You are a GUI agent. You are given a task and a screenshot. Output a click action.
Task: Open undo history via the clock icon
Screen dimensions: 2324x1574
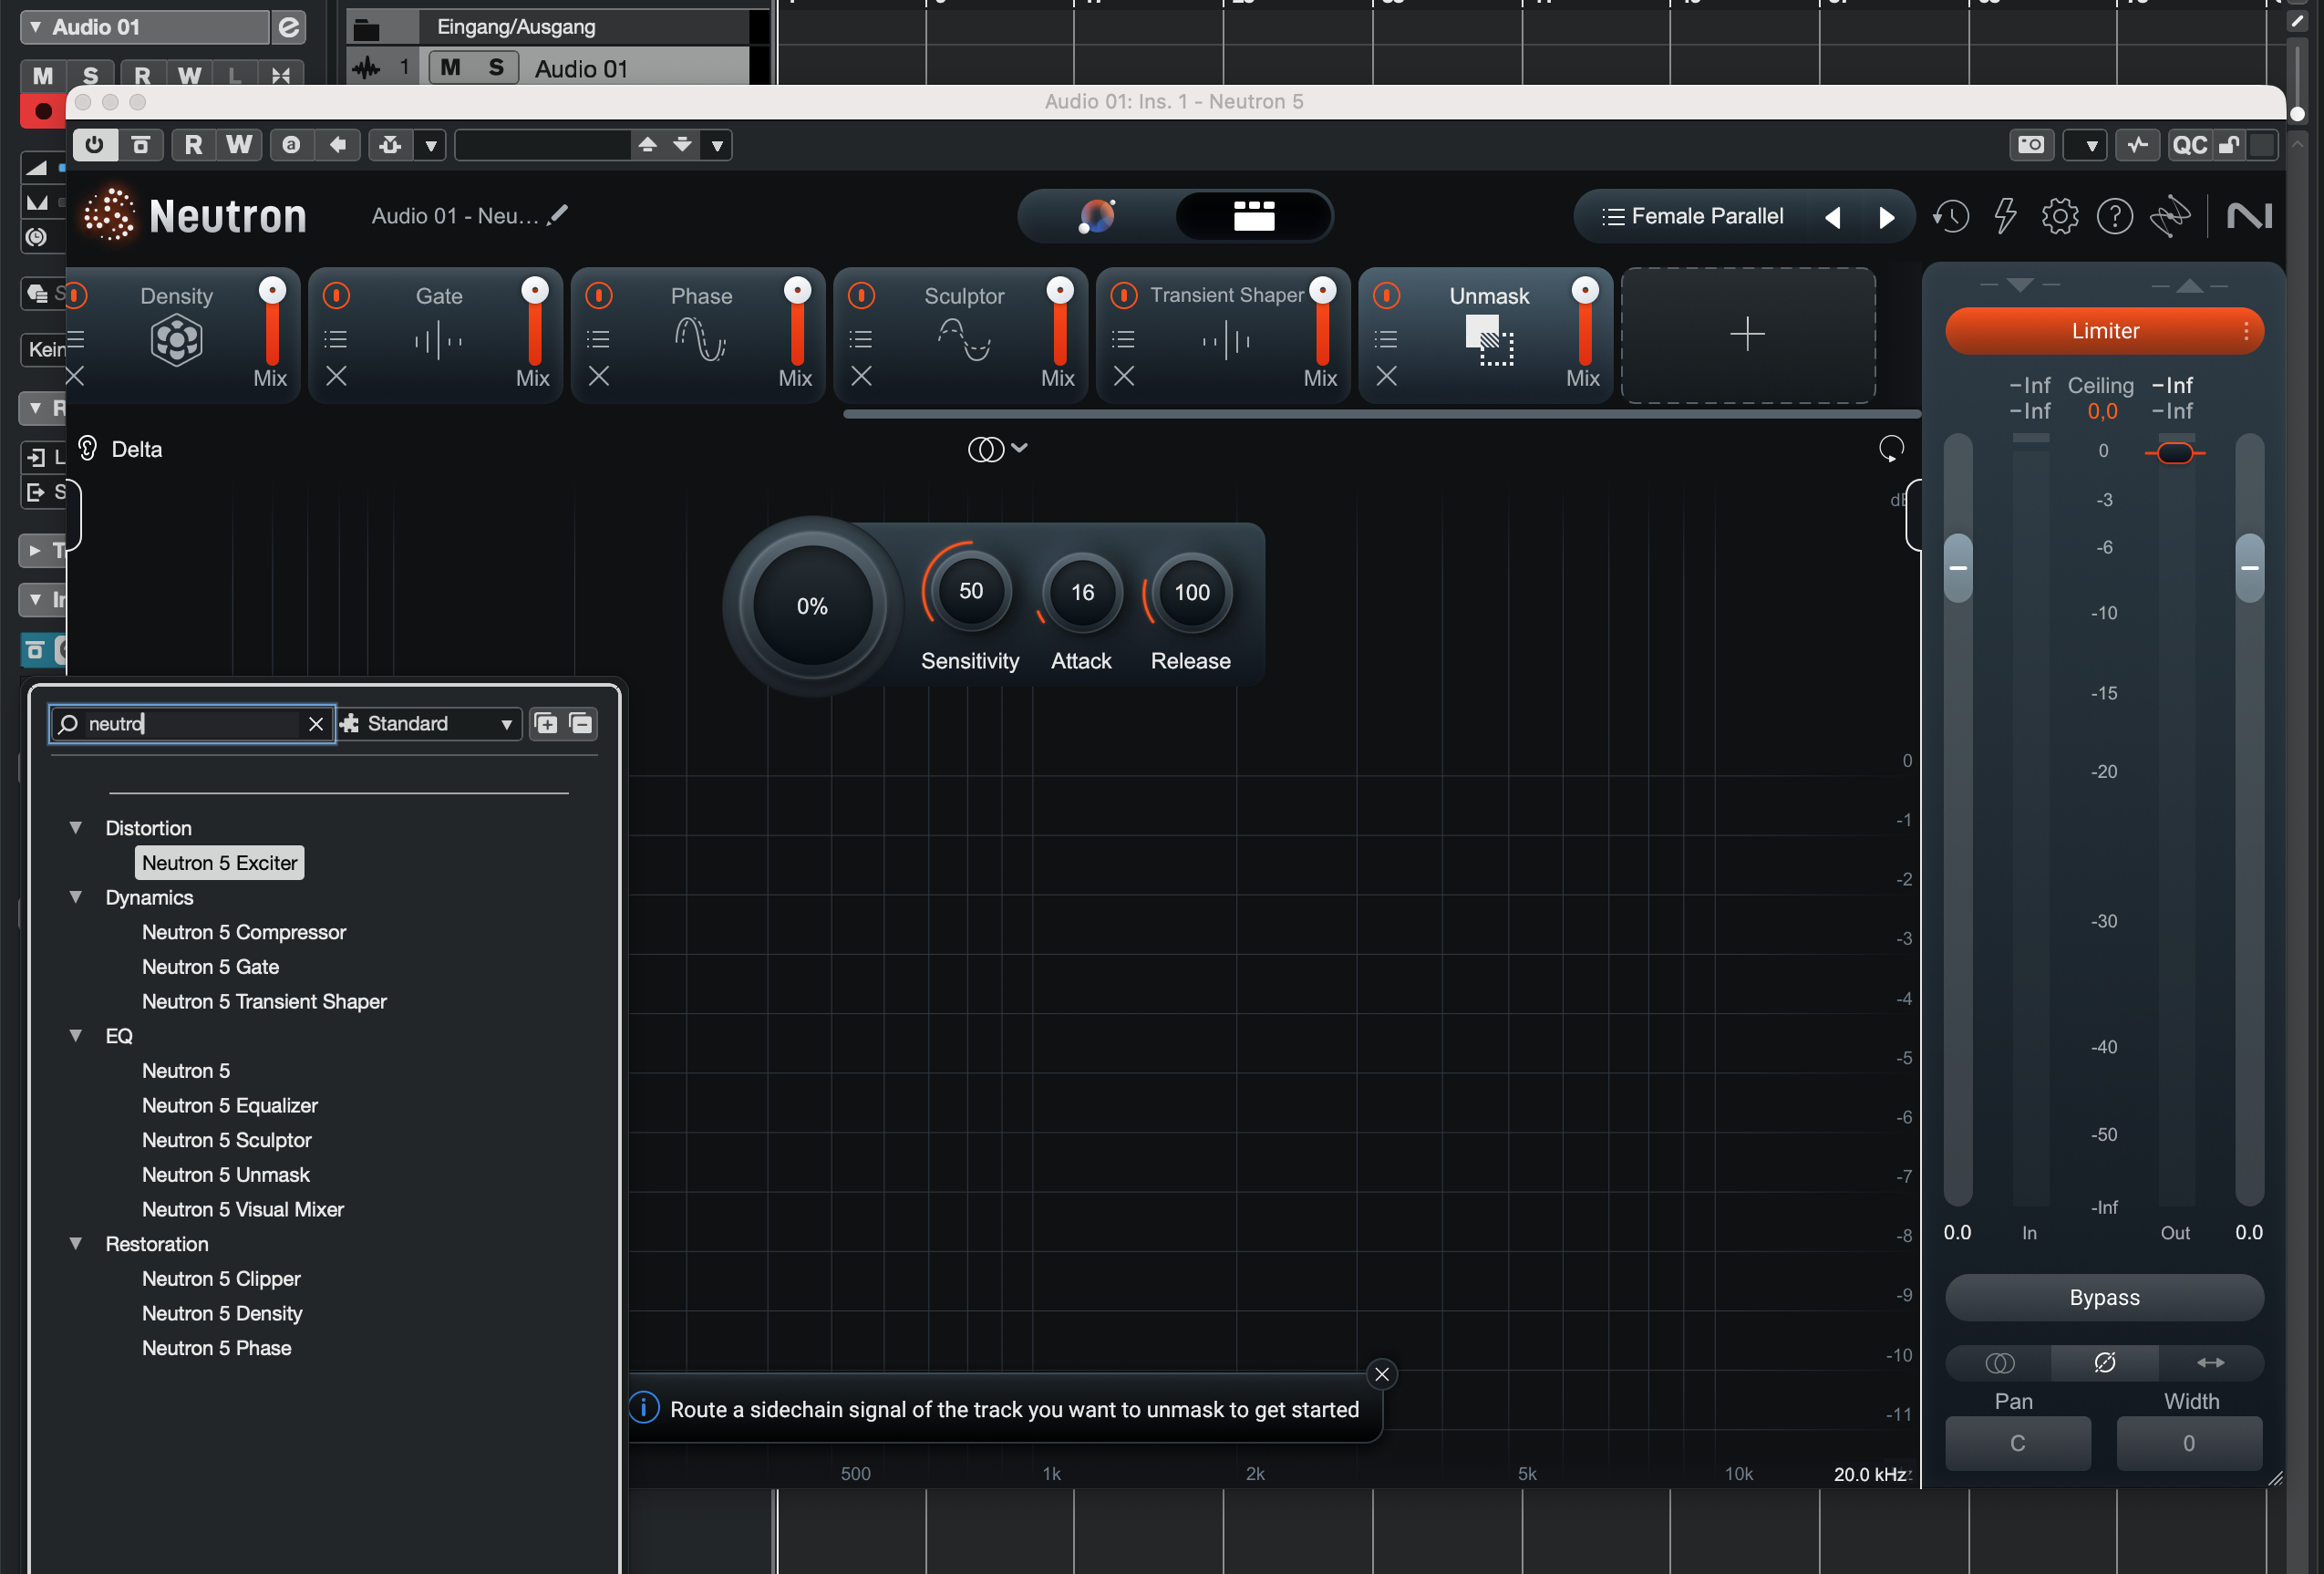coord(1951,216)
